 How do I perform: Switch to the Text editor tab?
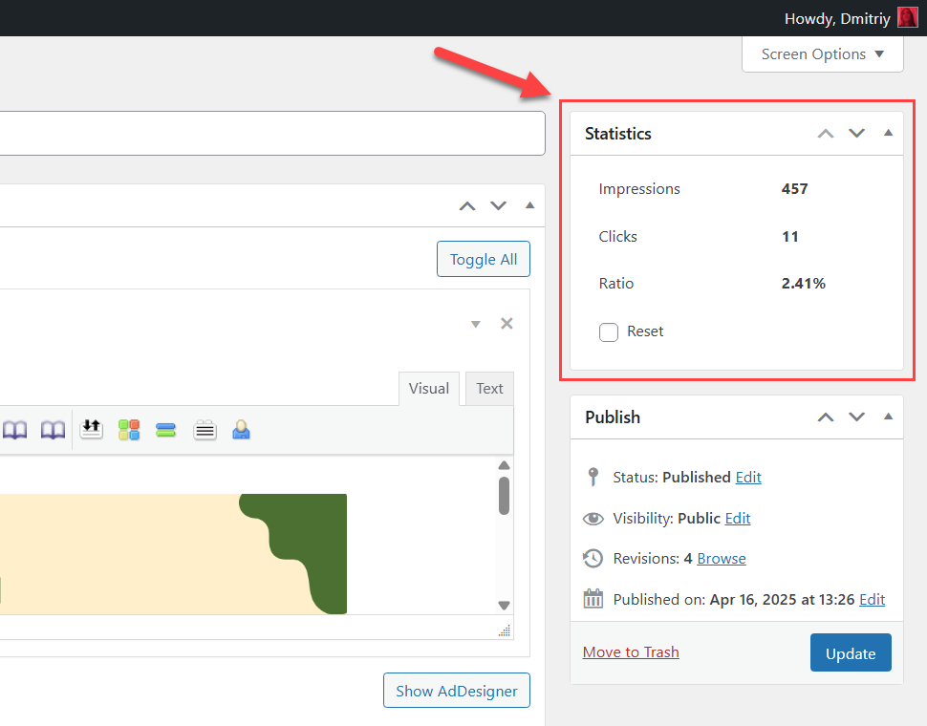coord(489,388)
